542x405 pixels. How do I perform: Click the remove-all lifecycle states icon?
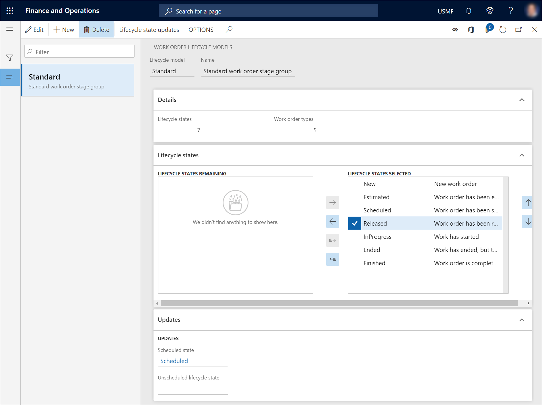[x=332, y=259]
